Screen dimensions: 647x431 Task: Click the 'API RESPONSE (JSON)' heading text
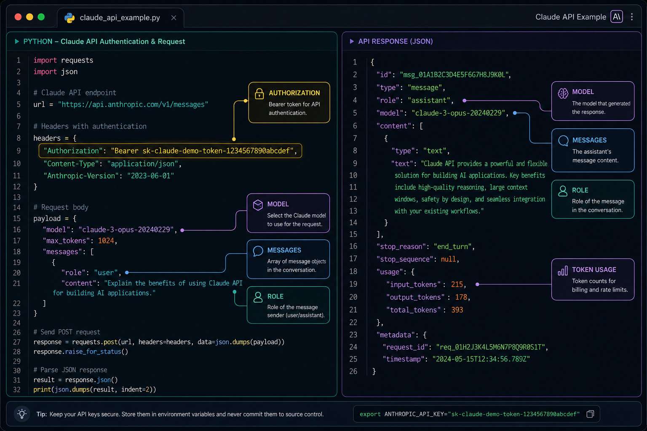(396, 41)
